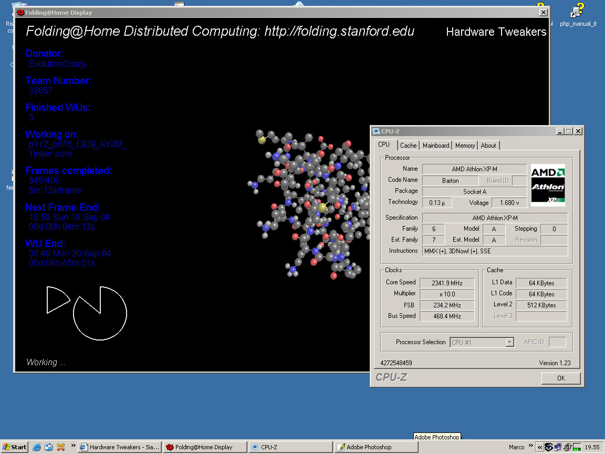Click Instructions field MMX, 3DNow!, SSE
Screen dimensions: 605x454
coord(495,251)
